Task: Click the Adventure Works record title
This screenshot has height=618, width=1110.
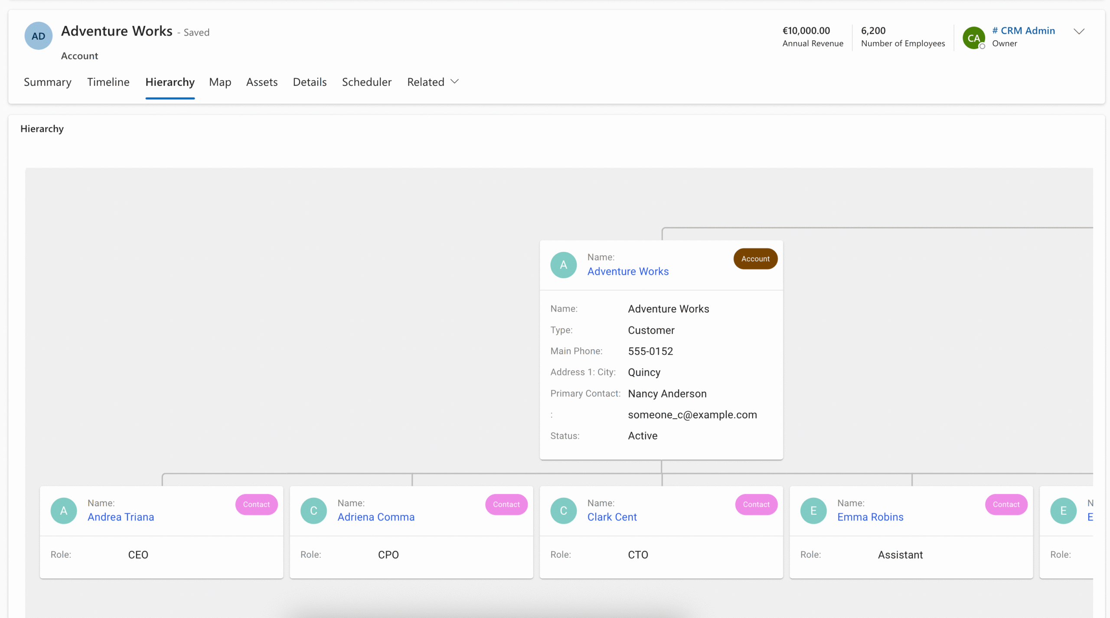Action: point(117,31)
